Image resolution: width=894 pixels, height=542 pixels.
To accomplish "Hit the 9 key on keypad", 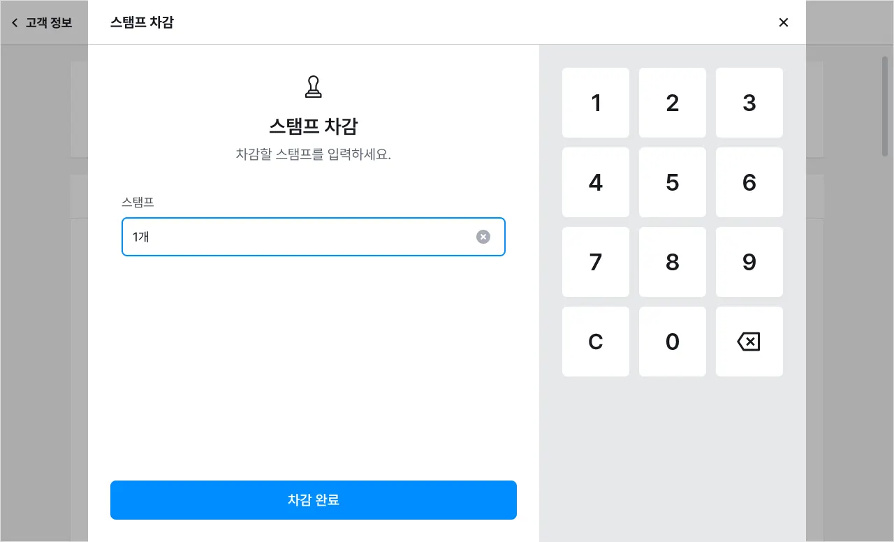I will (749, 262).
